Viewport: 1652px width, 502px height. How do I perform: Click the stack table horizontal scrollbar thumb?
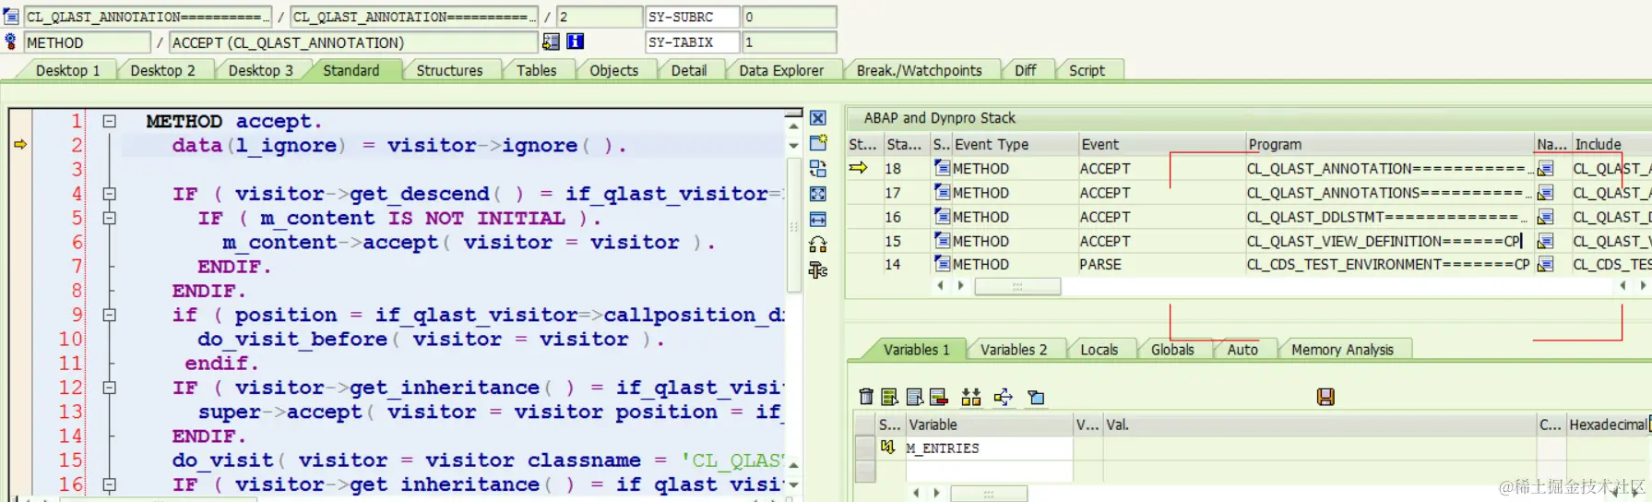pos(1017,286)
